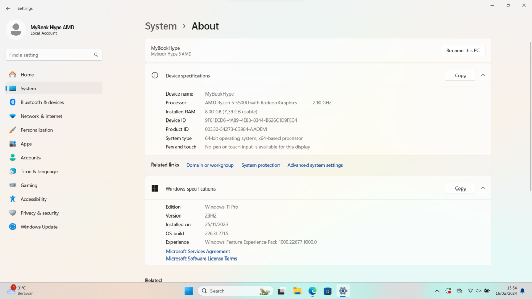Open Advanced system settings link

click(315, 165)
